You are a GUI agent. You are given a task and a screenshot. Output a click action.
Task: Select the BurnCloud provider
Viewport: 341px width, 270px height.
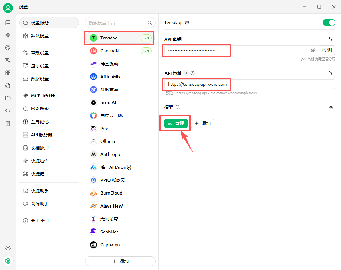coord(120,193)
